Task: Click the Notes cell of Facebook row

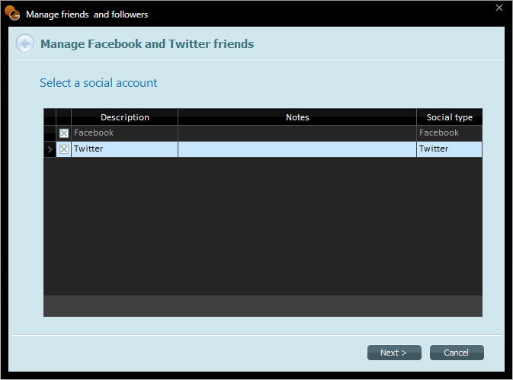Action: click(x=297, y=133)
